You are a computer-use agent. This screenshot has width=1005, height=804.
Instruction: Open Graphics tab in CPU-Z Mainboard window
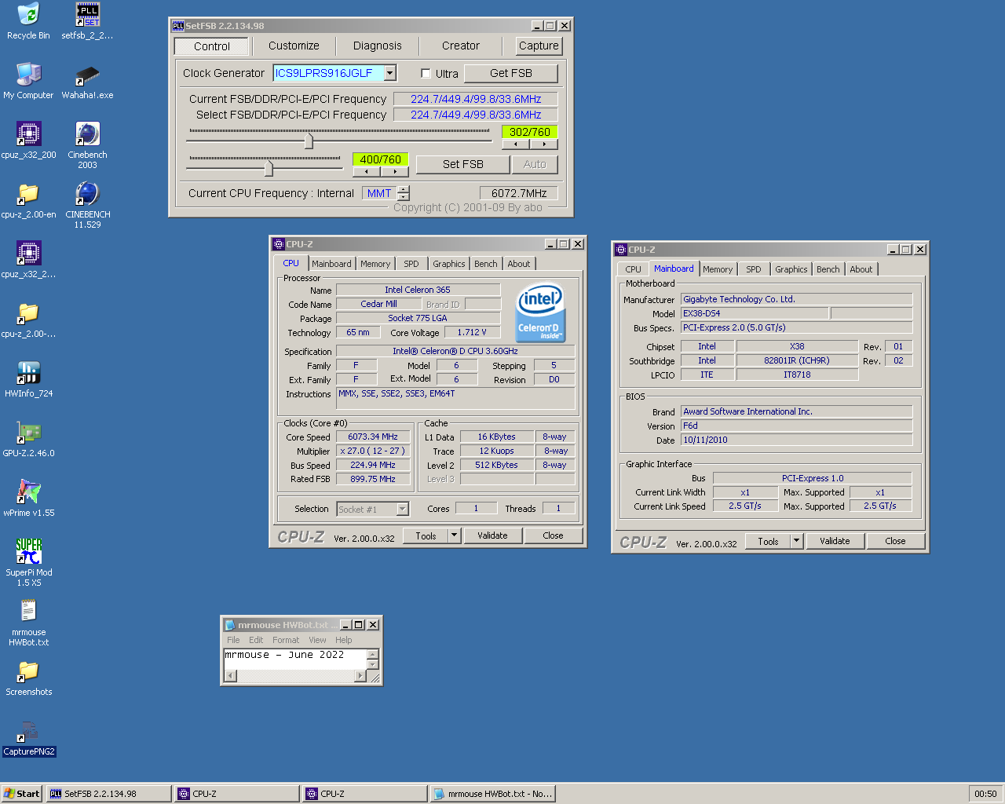791,269
